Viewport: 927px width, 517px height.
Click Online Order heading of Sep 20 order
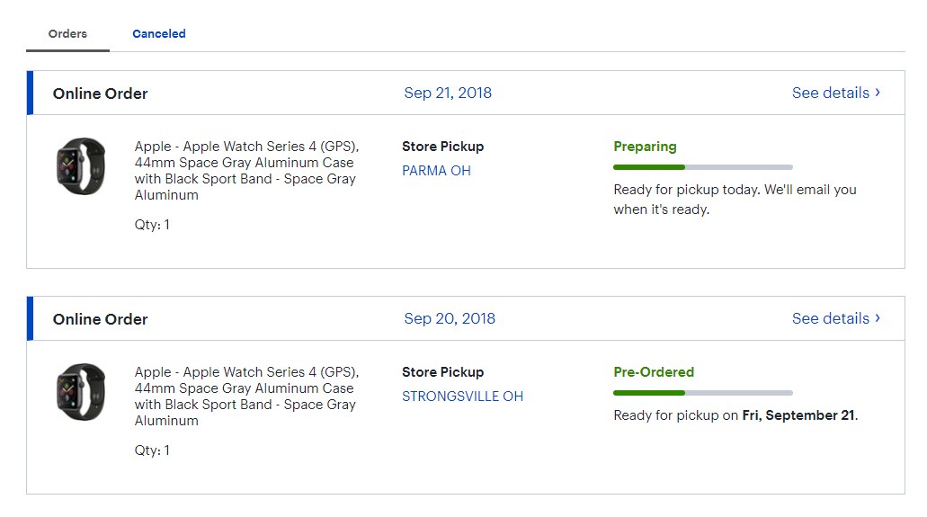[x=100, y=319]
